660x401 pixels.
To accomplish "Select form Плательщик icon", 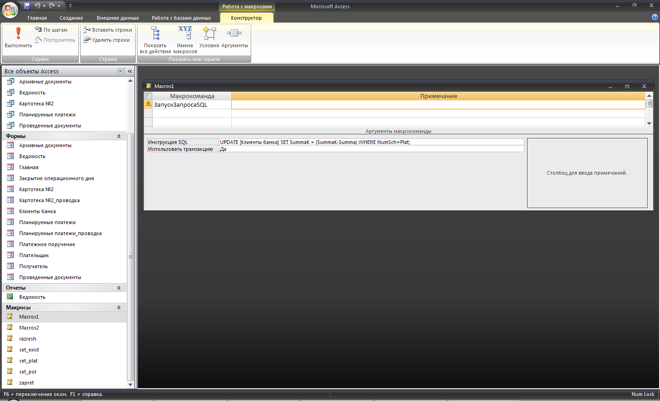I will tap(11, 255).
